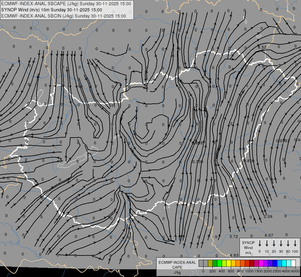Pick the dark green CAPE legend swatch
This screenshot has height=277, width=301.
215,263
